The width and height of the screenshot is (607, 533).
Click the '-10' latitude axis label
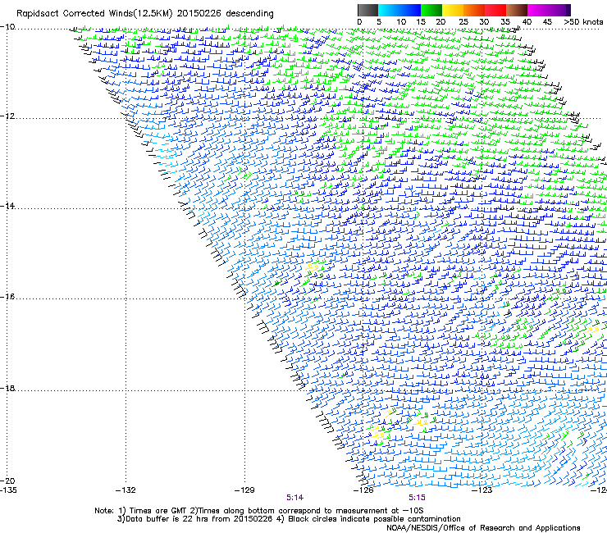[7, 27]
